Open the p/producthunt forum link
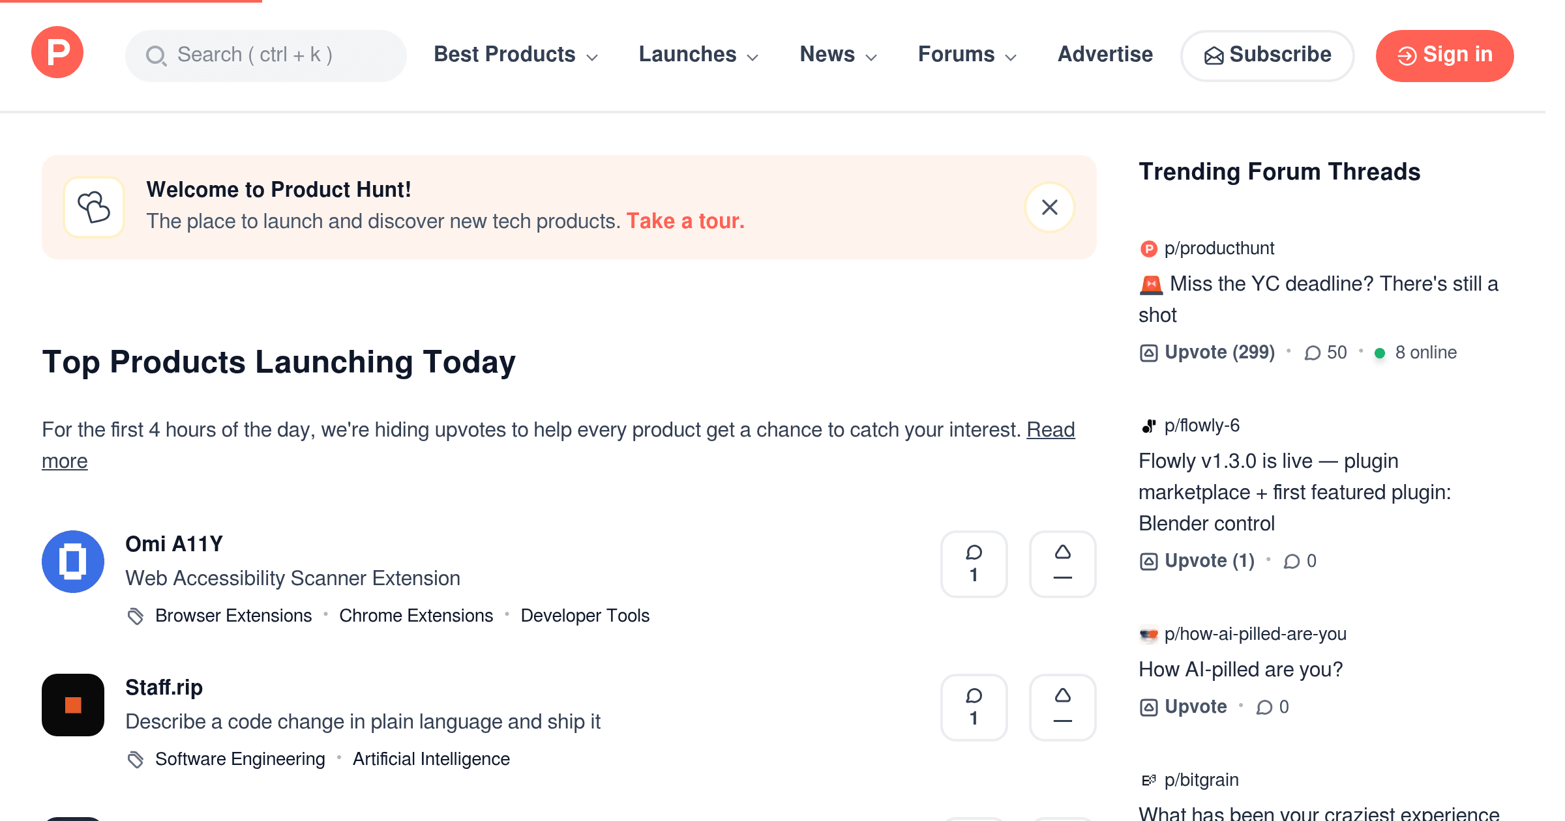Screen dimensions: 1565x821 click(x=1219, y=249)
